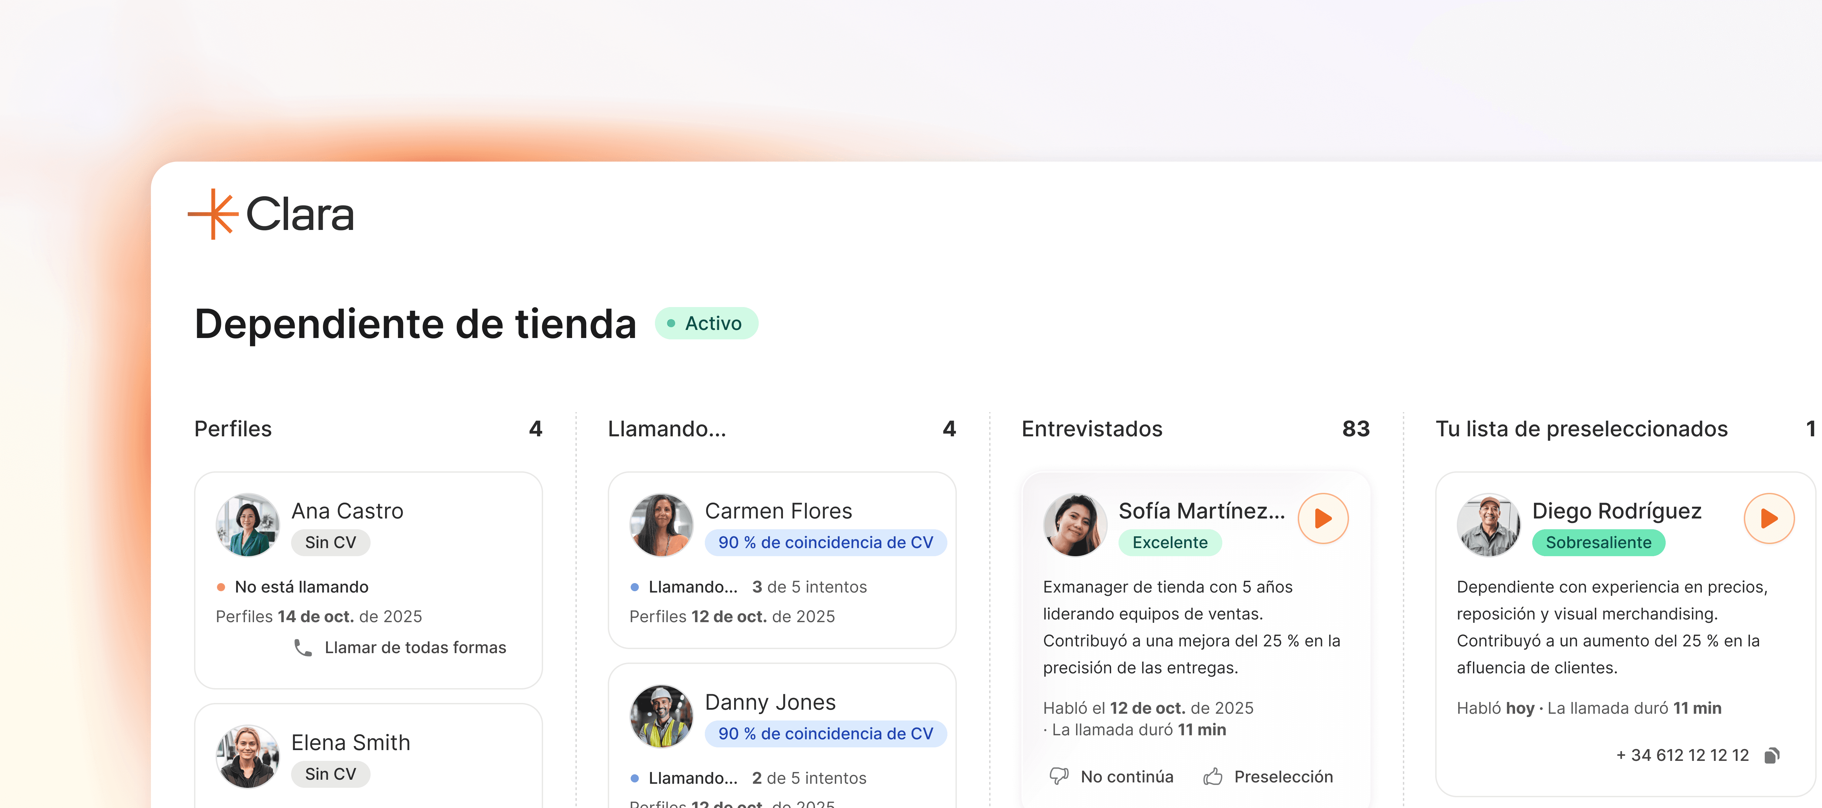Click the Activo status badge
The image size is (1822, 808).
[706, 323]
